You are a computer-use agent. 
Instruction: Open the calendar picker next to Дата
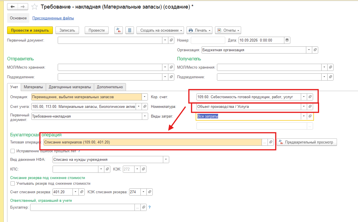[x=287, y=40]
